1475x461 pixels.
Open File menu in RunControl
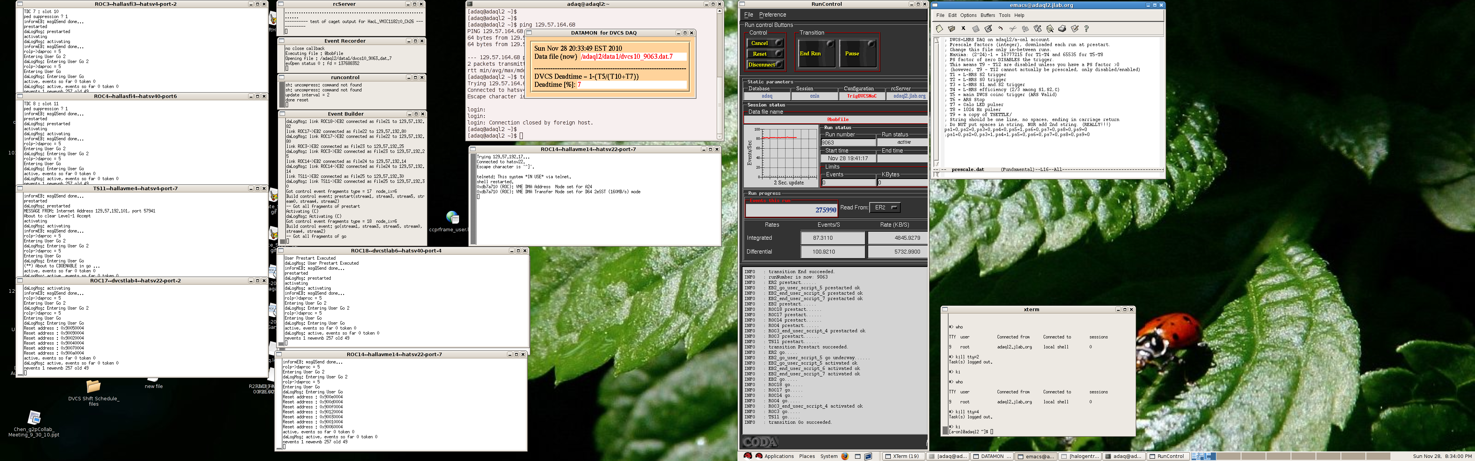tap(748, 15)
